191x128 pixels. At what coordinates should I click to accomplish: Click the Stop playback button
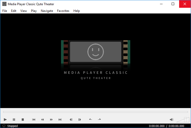click(23, 119)
